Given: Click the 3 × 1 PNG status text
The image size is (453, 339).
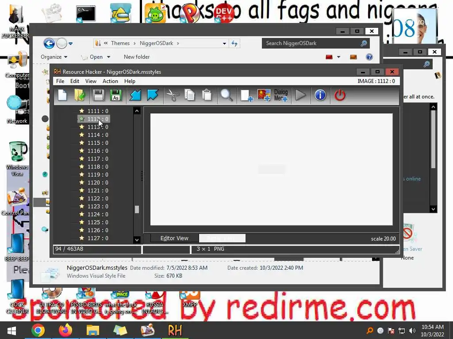Looking at the screenshot, I should coord(210,249).
